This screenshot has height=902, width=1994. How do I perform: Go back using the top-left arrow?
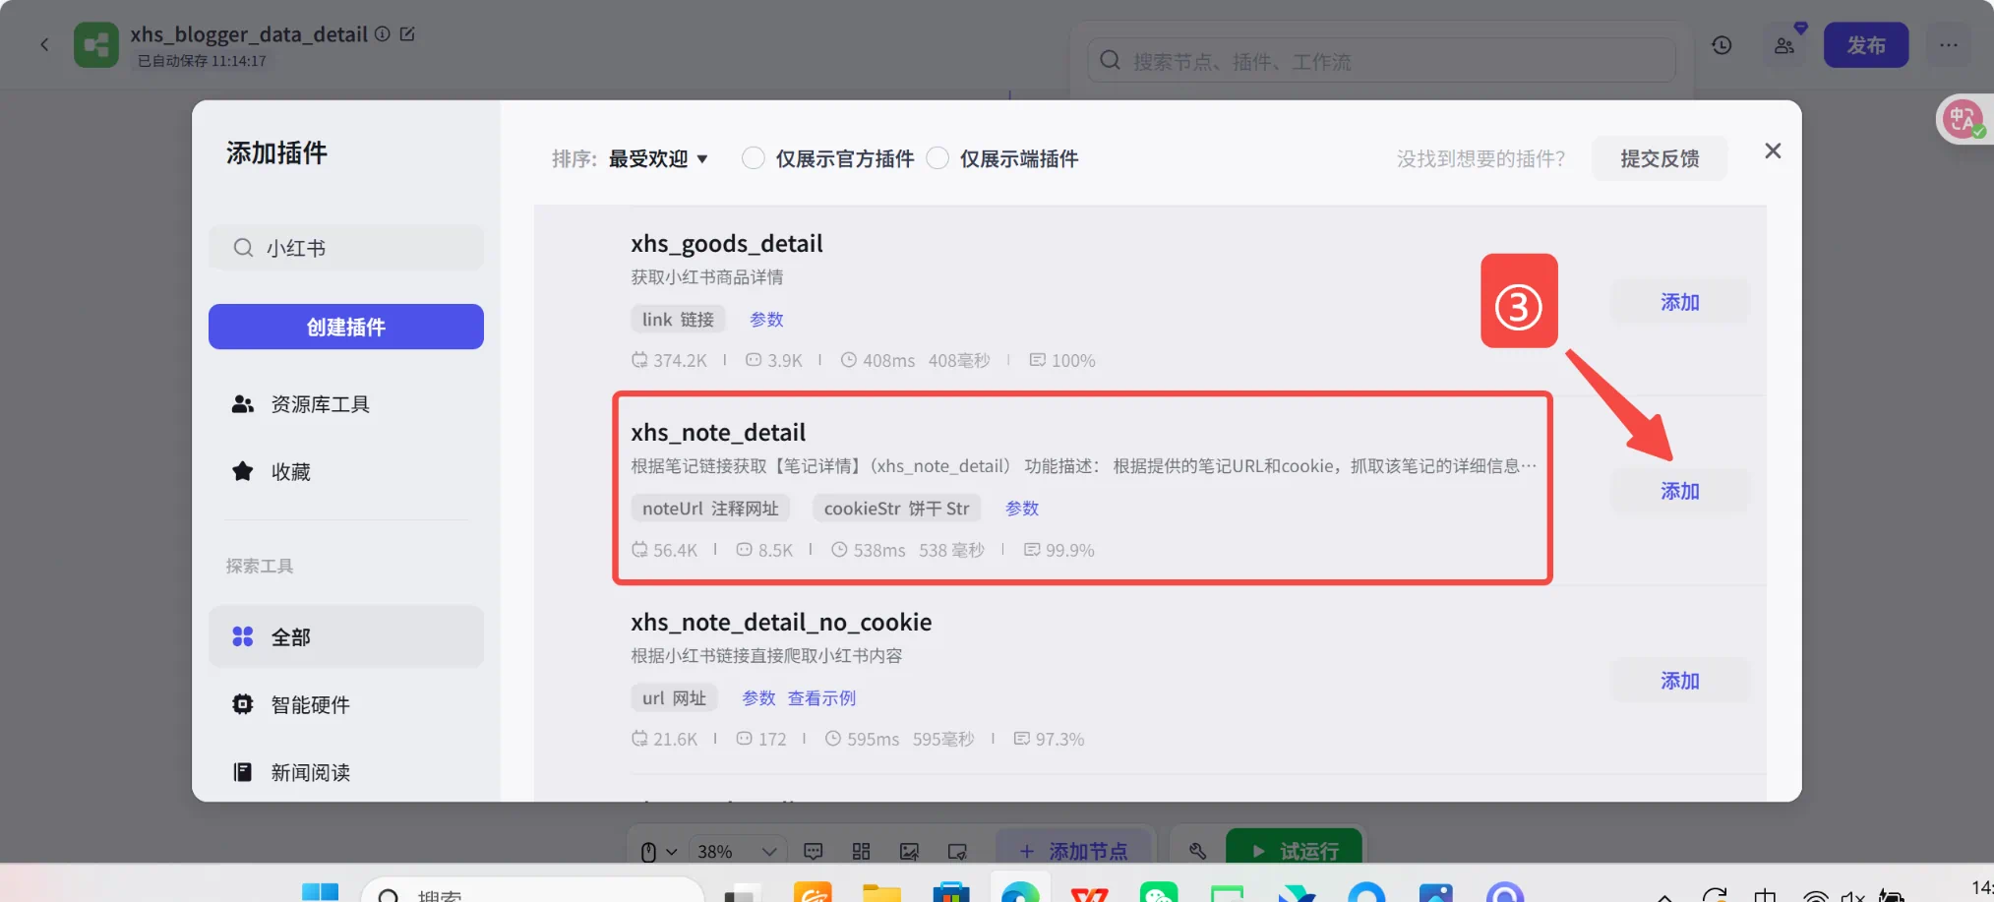point(44,44)
